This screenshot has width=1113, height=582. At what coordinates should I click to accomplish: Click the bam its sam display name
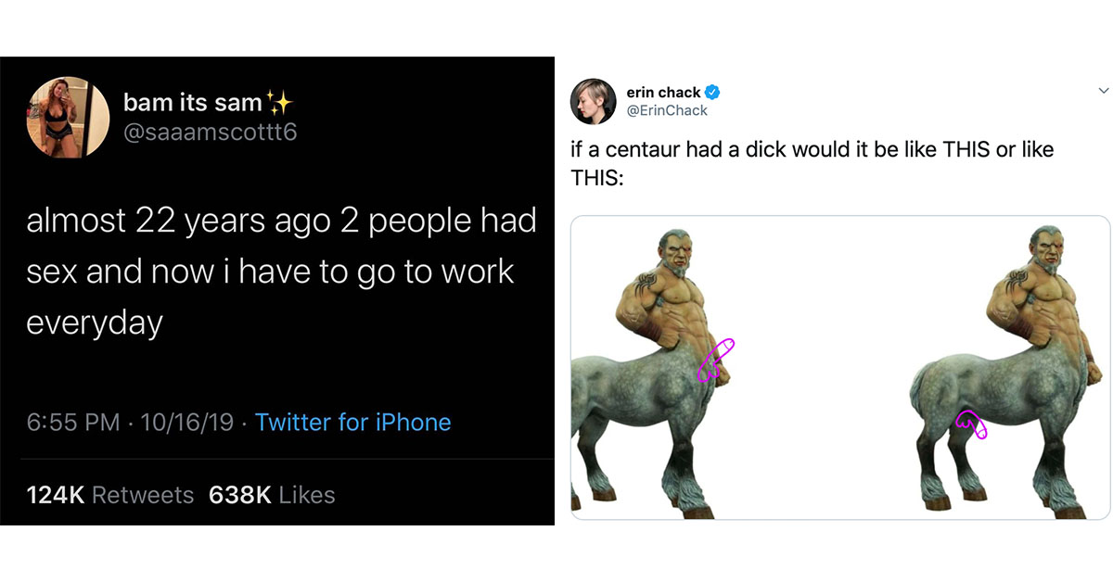[x=192, y=100]
